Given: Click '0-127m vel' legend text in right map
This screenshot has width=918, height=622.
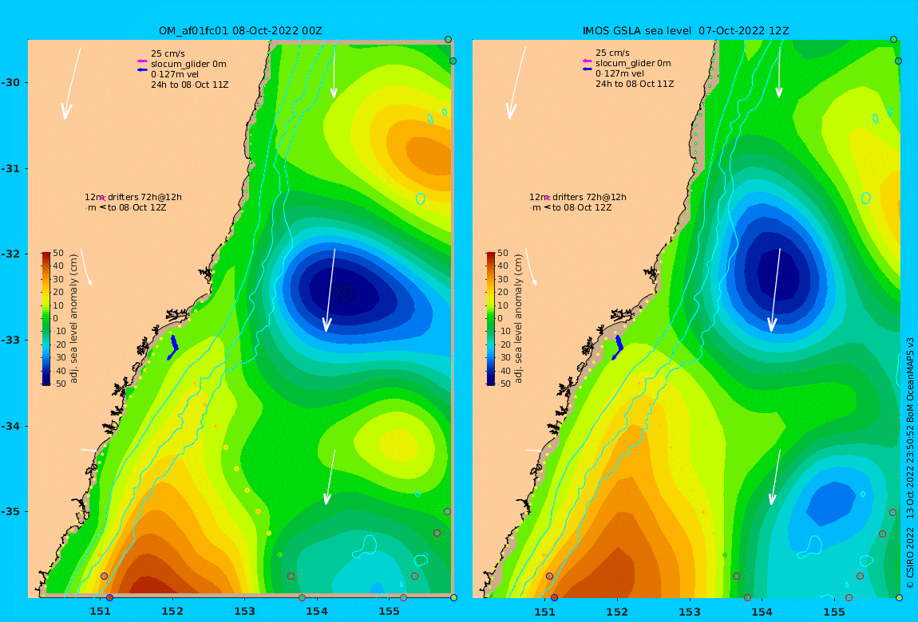Looking at the screenshot, I should (x=620, y=73).
